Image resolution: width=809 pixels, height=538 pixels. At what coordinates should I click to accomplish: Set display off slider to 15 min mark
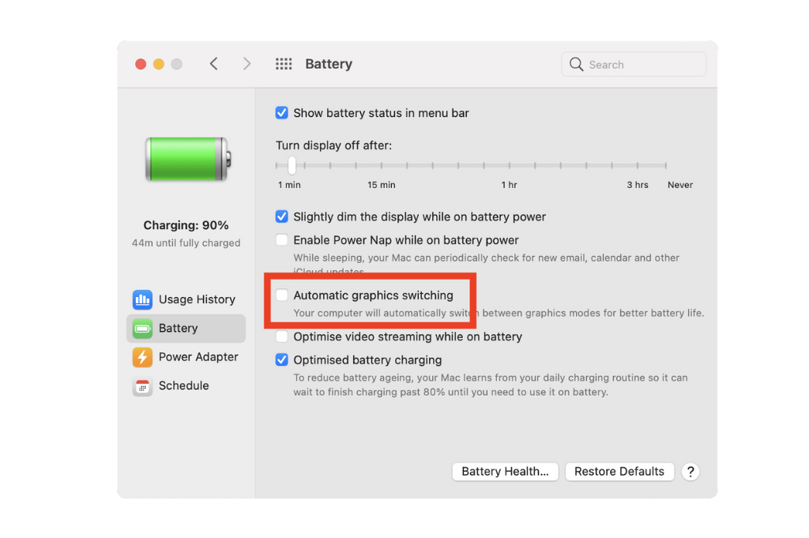point(382,166)
